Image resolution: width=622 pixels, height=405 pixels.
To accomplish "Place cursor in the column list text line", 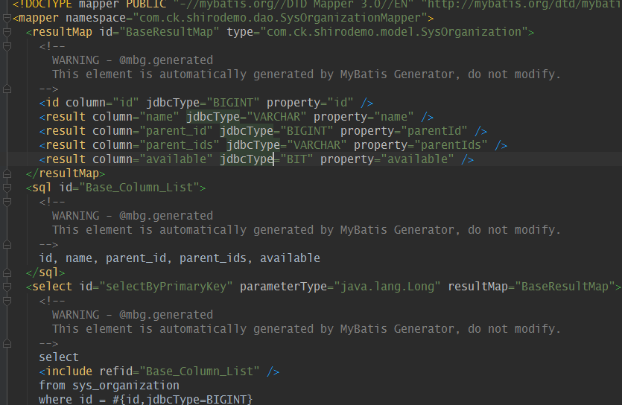I will pos(179,258).
